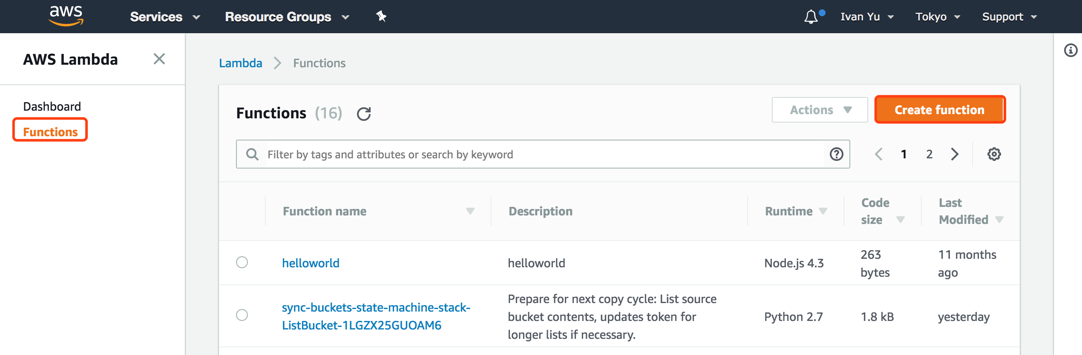Open the search help question icon
1082x355 pixels.
pyautogui.click(x=836, y=154)
